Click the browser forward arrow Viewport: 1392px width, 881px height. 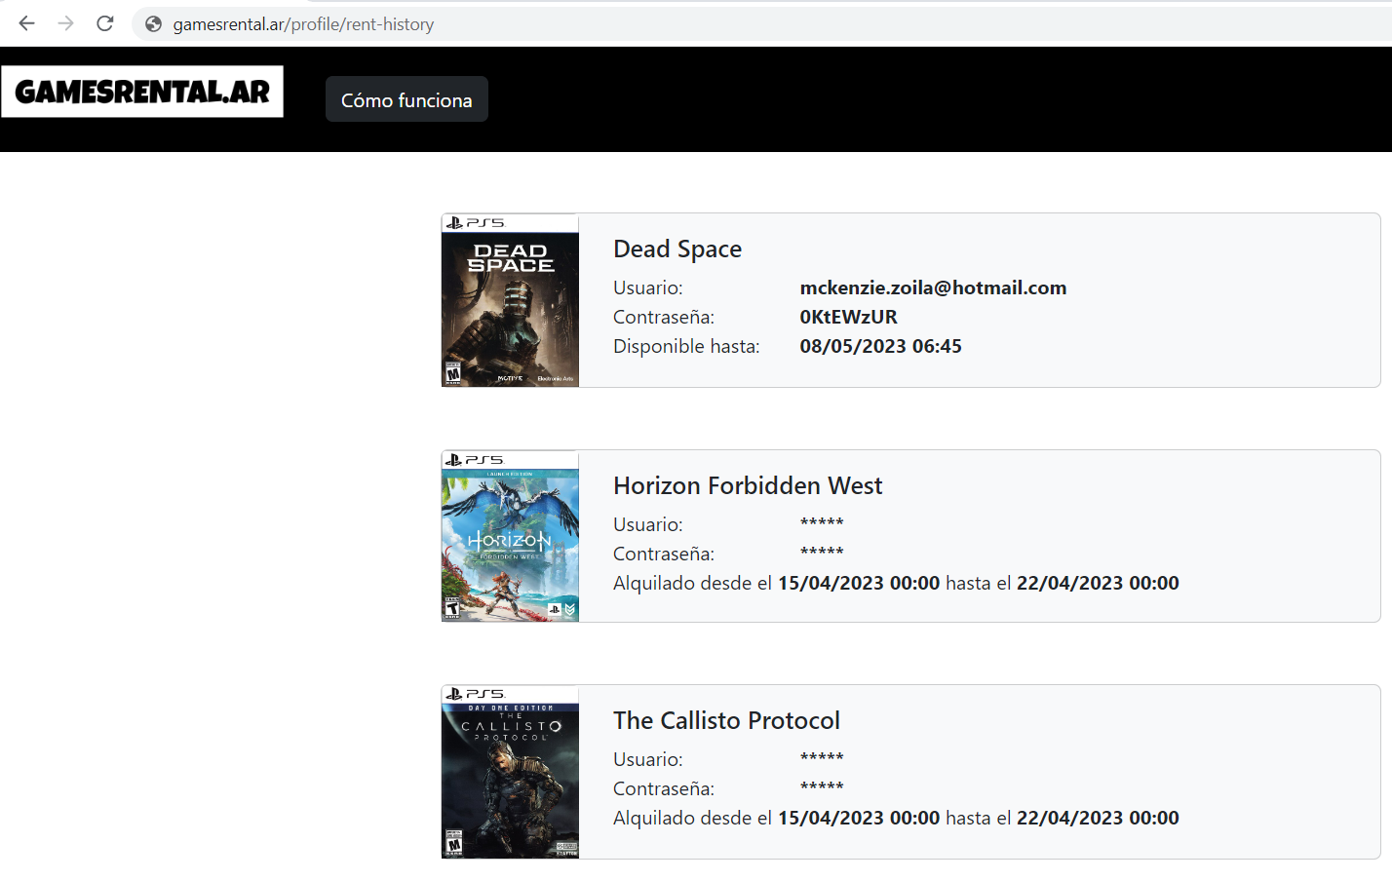[x=65, y=23]
